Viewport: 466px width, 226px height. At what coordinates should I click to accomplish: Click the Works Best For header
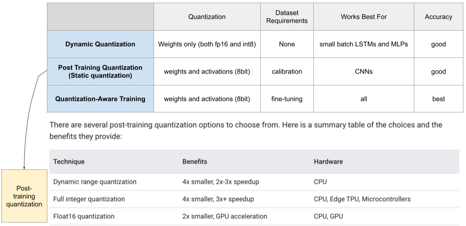363,17
